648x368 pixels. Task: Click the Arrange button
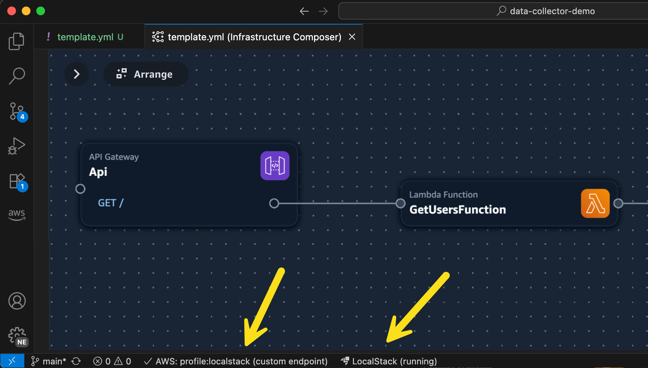[146, 74]
